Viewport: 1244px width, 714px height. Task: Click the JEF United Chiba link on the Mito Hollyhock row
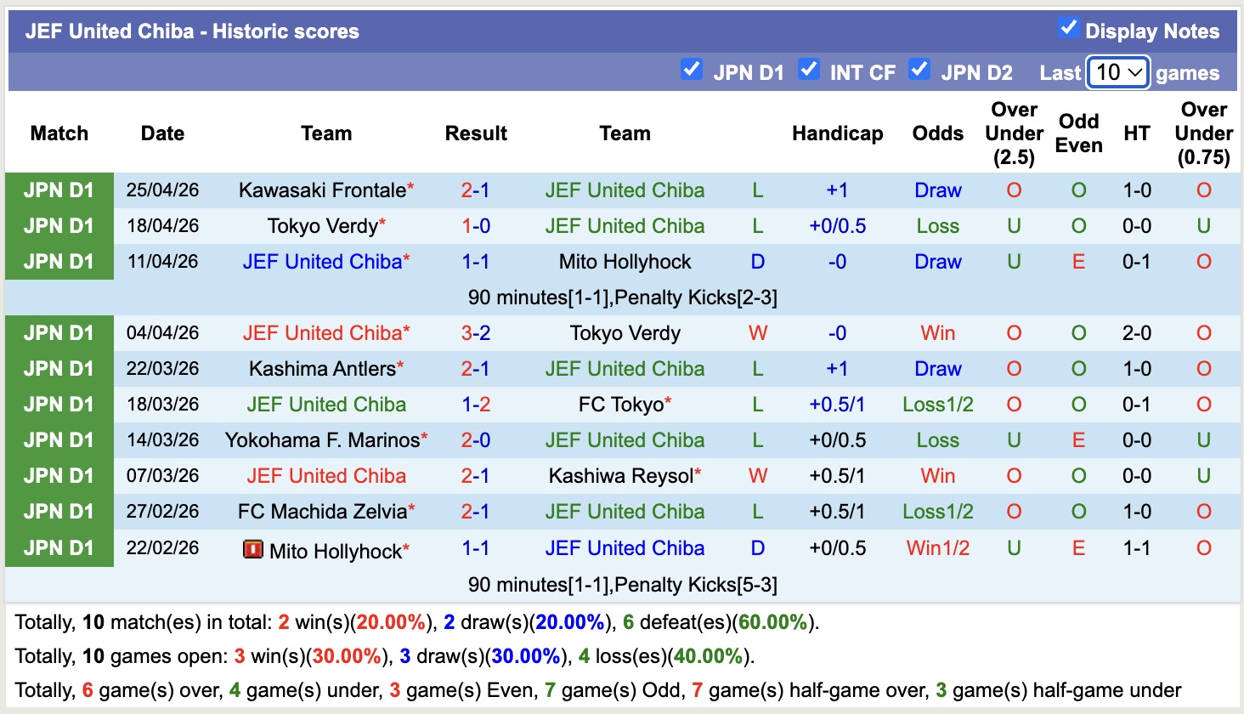625,548
